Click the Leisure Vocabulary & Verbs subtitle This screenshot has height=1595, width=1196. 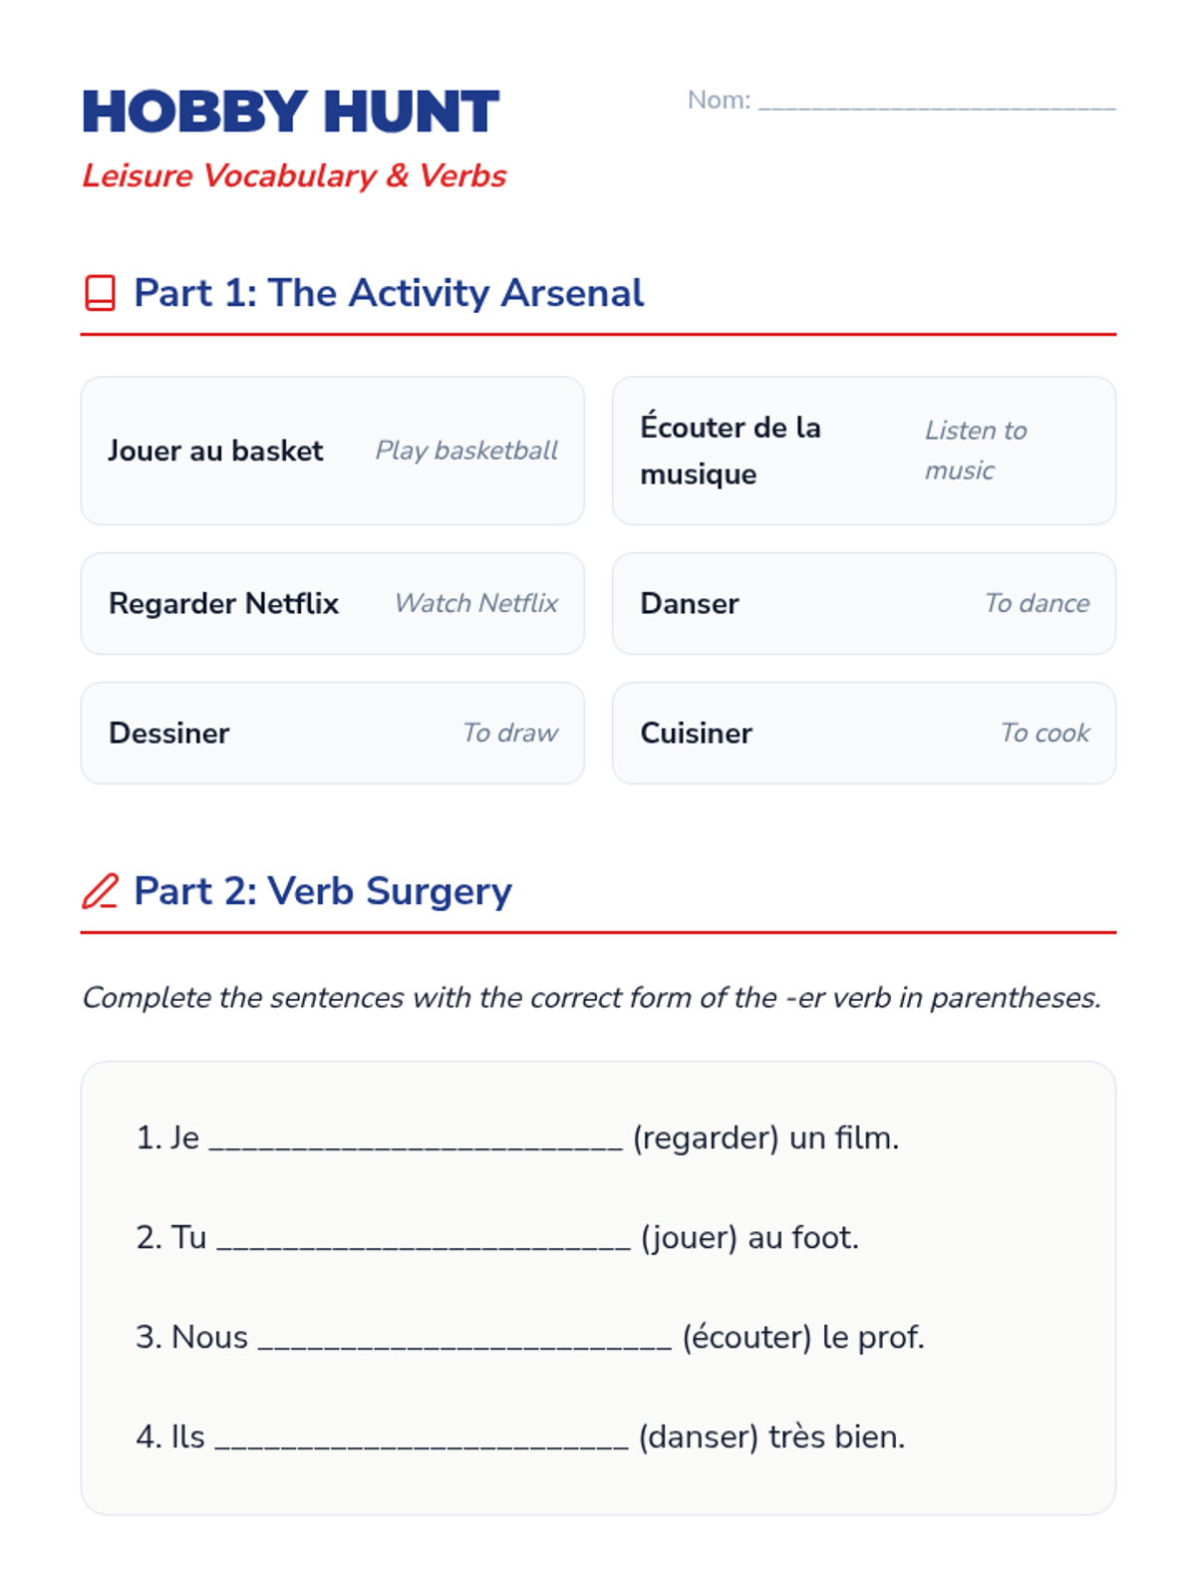(294, 175)
